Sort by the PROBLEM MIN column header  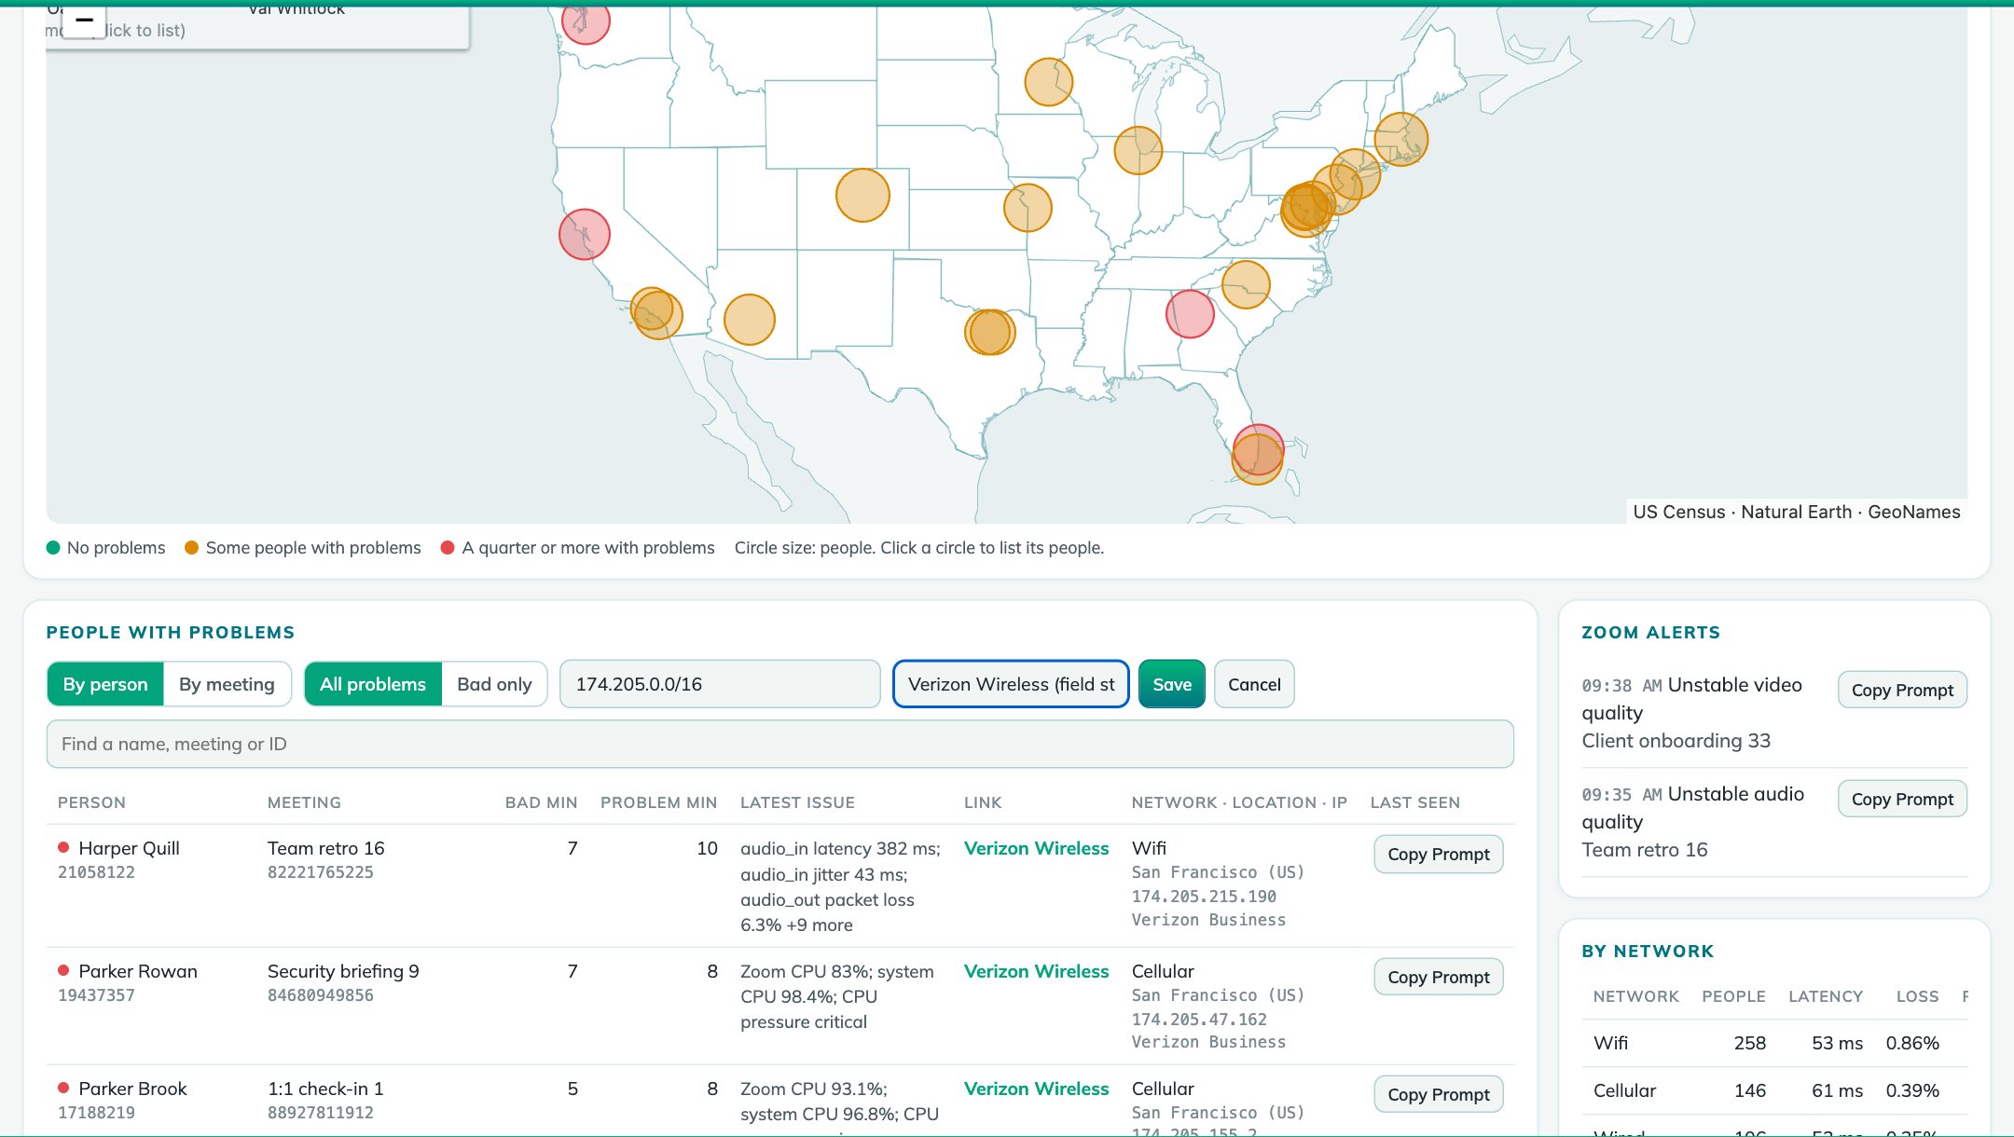point(658,802)
